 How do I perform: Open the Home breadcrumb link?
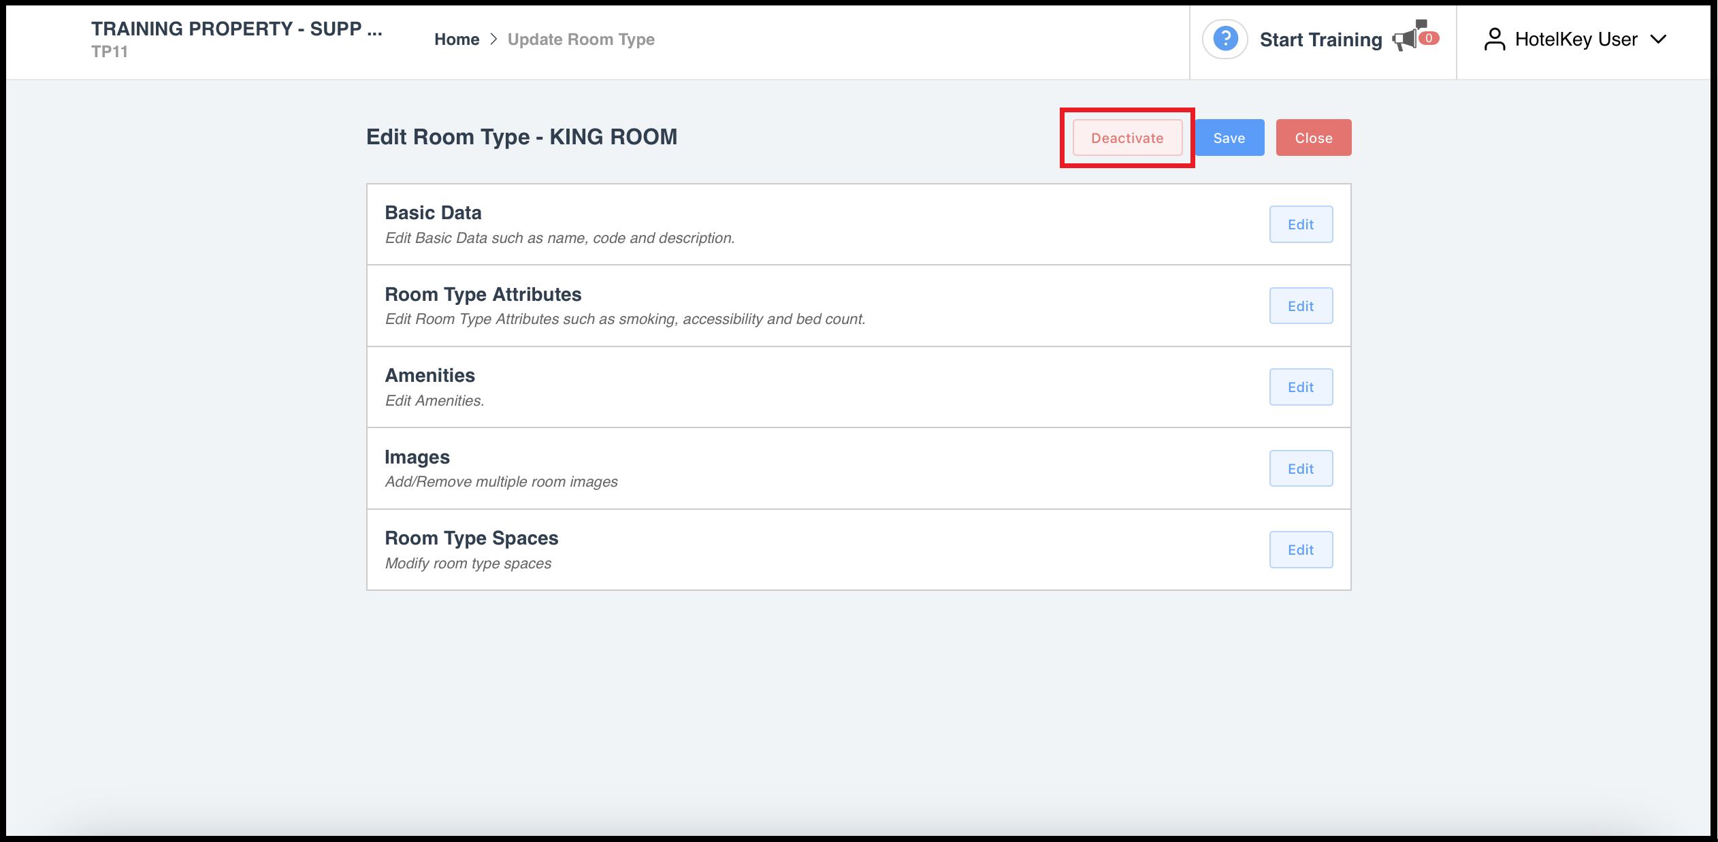[x=457, y=39]
